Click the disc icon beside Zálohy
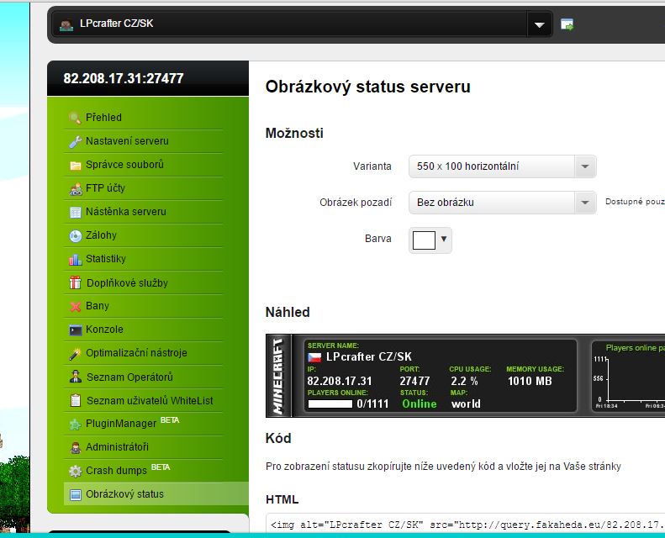665x538 pixels. [x=75, y=235]
